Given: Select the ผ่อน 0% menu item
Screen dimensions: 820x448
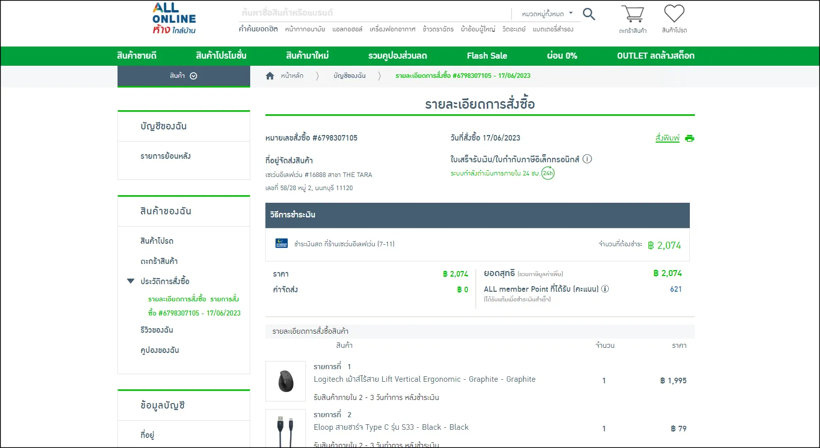Looking at the screenshot, I should (562, 56).
